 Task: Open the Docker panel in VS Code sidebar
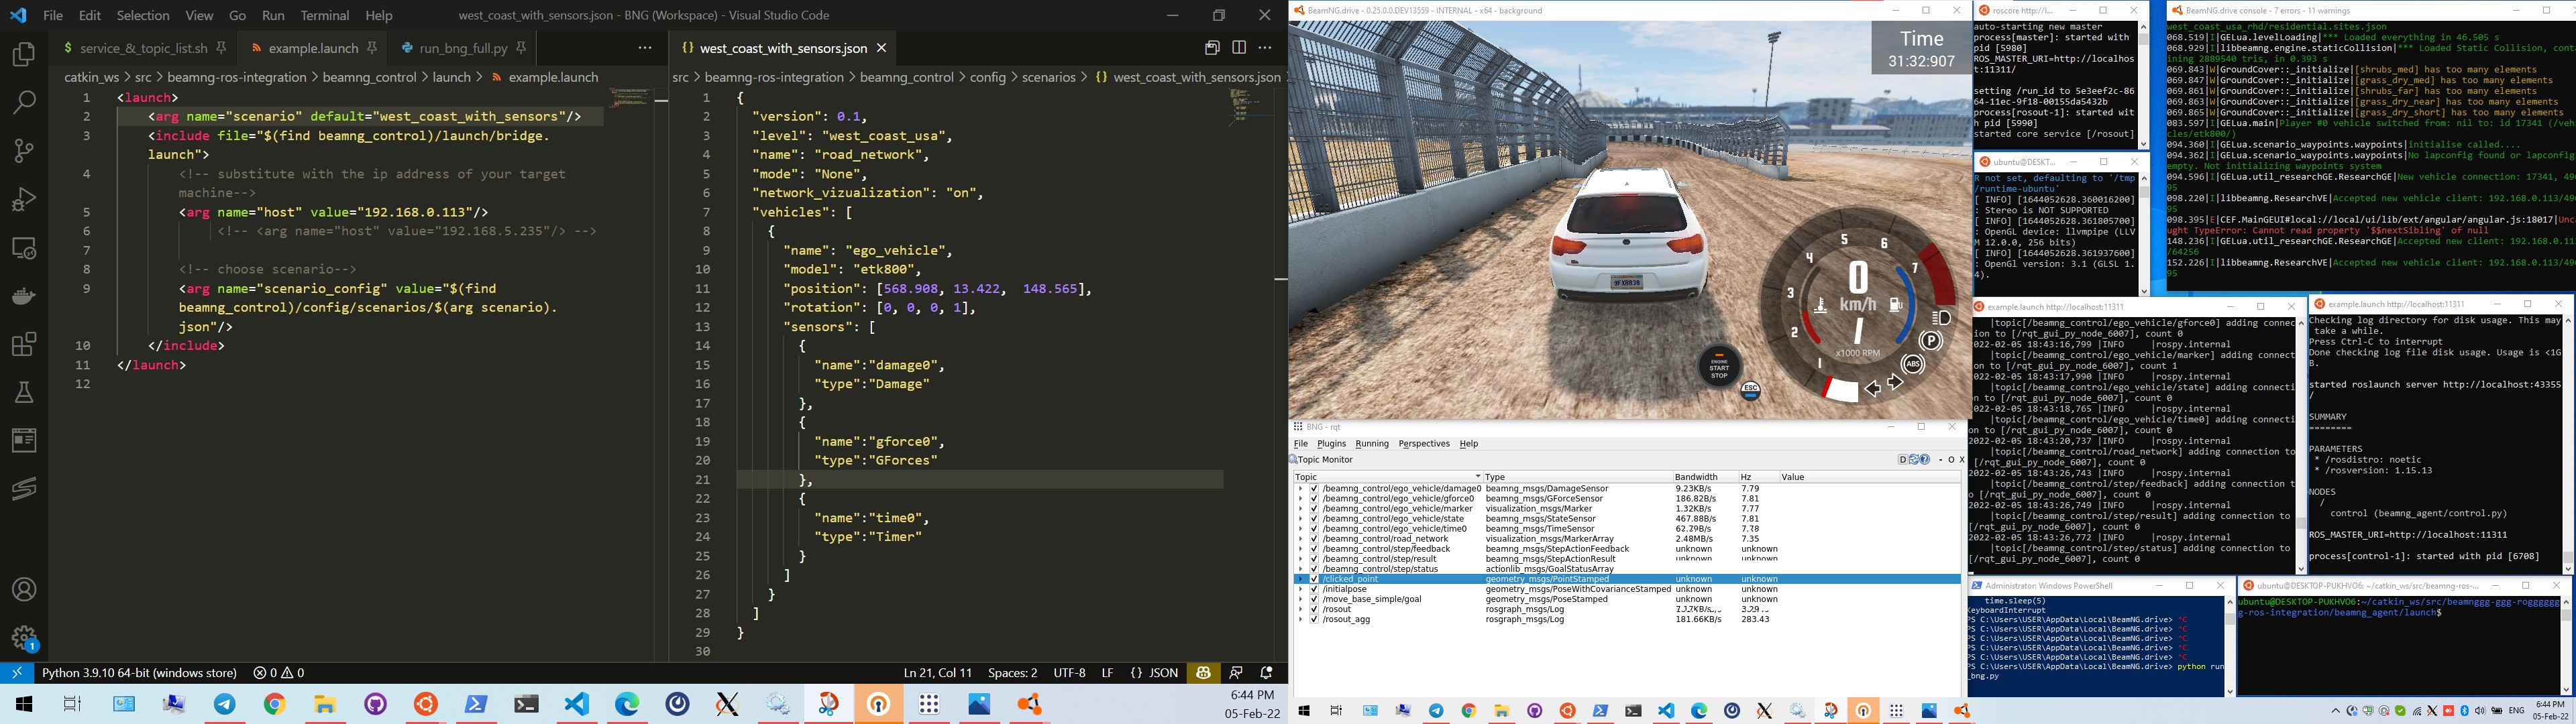[x=25, y=296]
